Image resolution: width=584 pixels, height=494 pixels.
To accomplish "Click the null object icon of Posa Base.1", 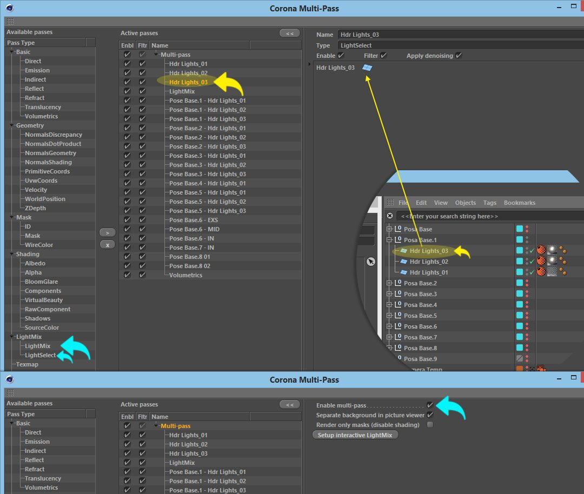I will click(x=398, y=240).
